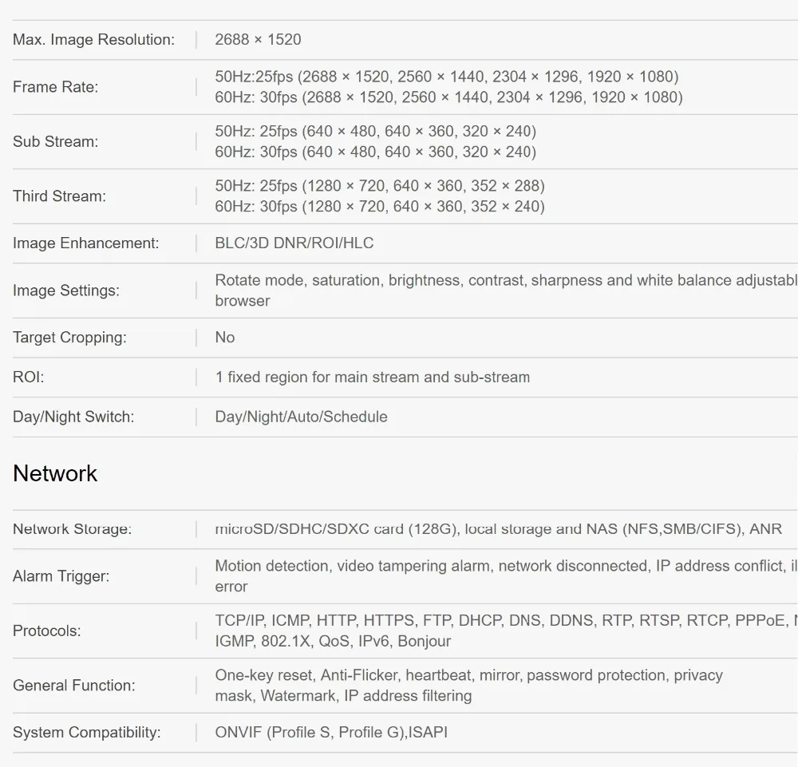The width and height of the screenshot is (798, 767).
Task: Select the Day/Night/Auto/Schedule value
Action: pos(302,417)
